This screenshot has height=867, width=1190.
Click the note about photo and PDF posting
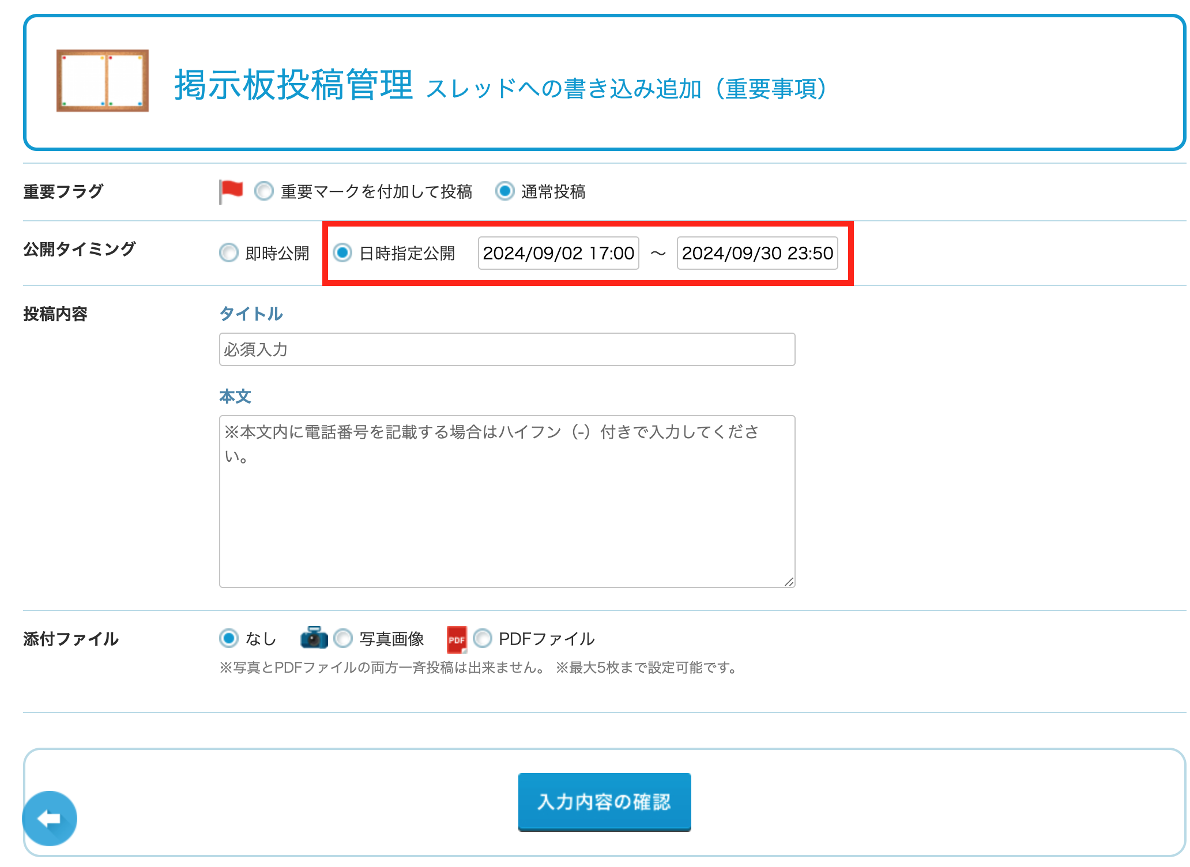pyautogui.click(x=382, y=668)
